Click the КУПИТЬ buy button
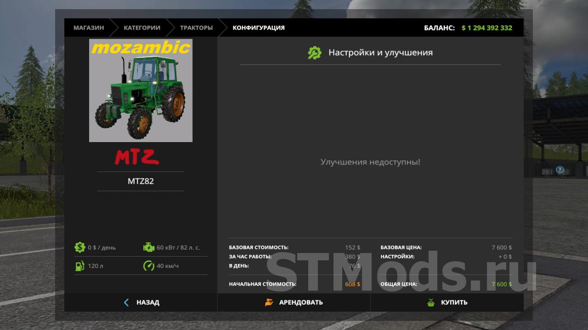 point(447,302)
